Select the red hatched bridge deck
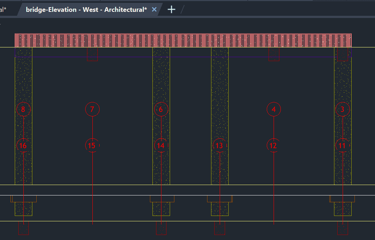This screenshot has height=240, width=375. [x=183, y=40]
